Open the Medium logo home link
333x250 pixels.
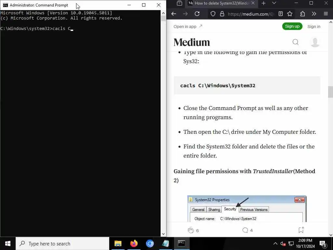[x=192, y=42]
